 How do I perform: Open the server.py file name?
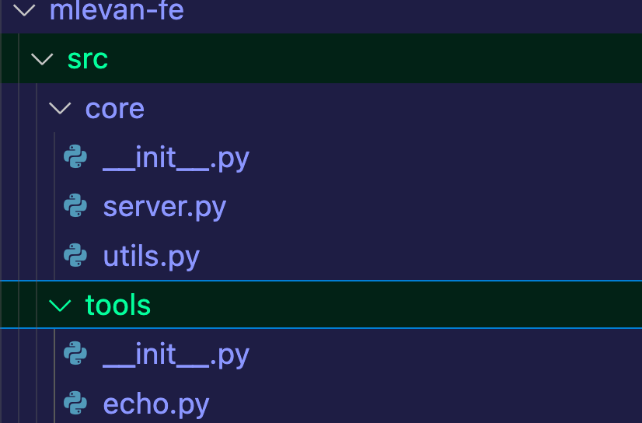click(164, 207)
